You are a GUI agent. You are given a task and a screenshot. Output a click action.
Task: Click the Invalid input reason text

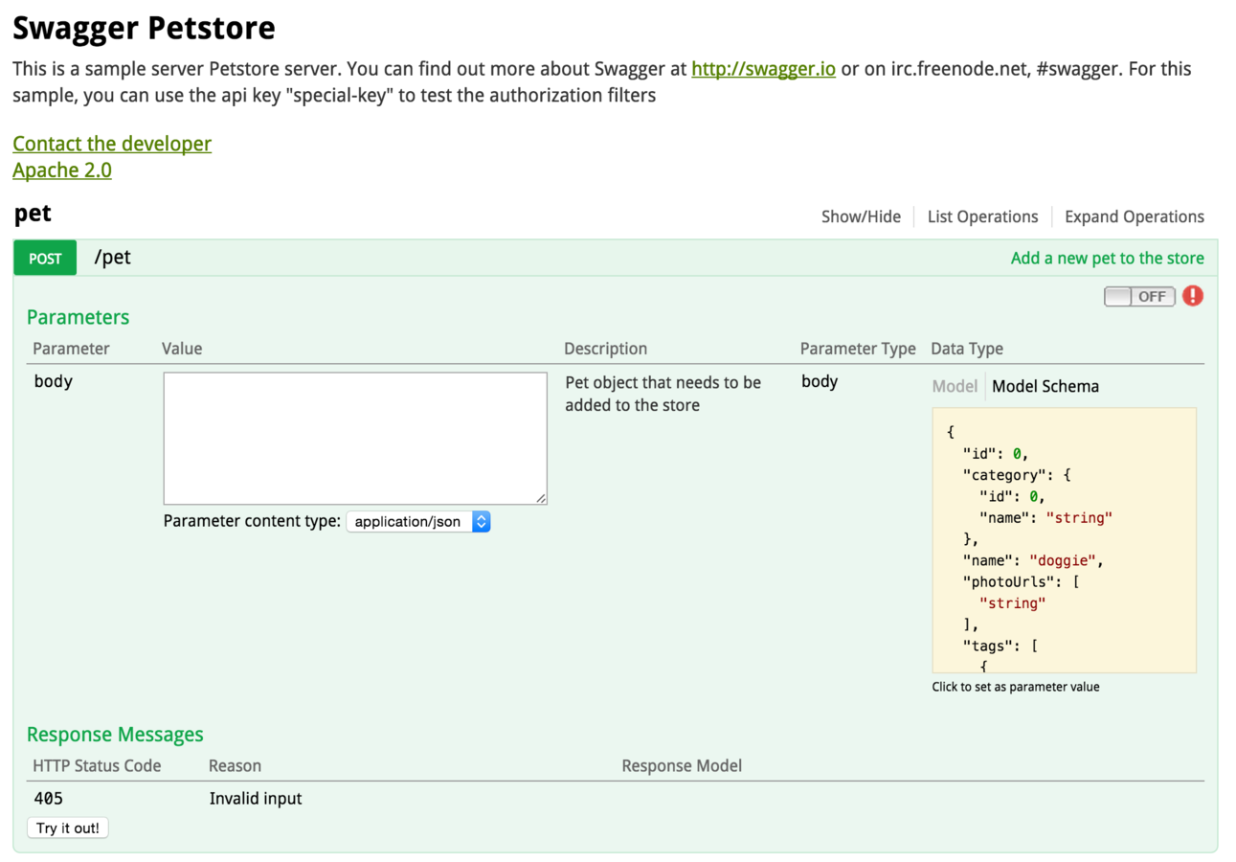[x=256, y=798]
